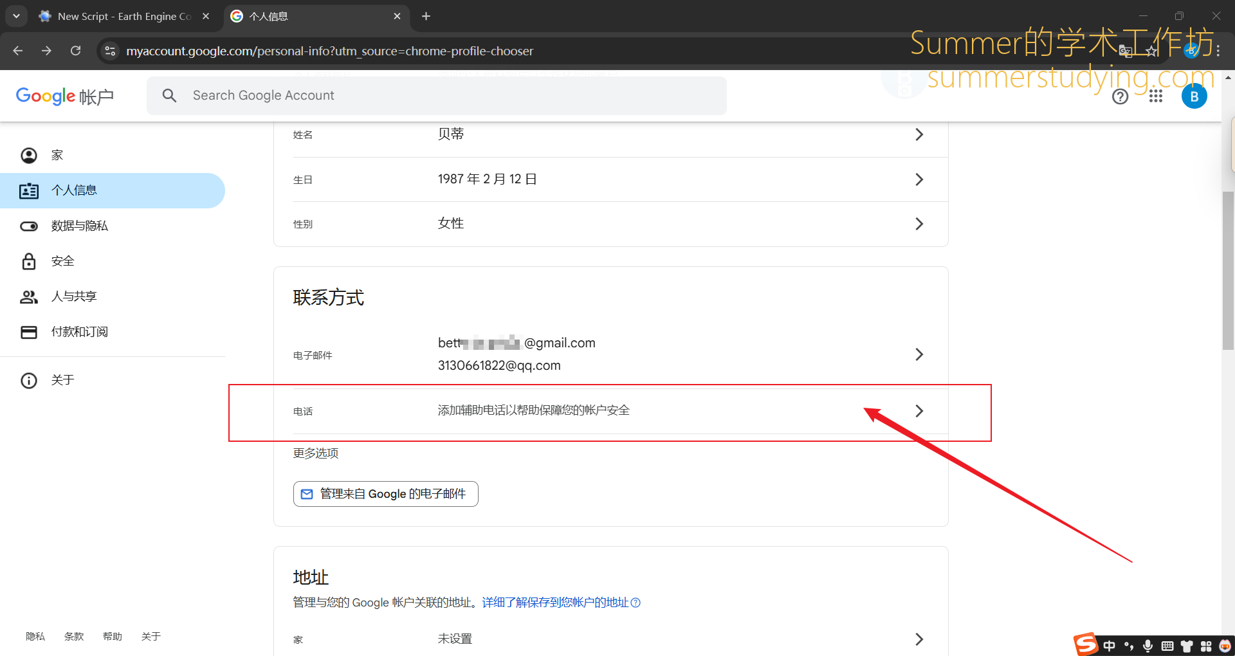Open 详细了解保存到您帐户的地址 link
This screenshot has width=1235, height=656.
click(x=556, y=603)
